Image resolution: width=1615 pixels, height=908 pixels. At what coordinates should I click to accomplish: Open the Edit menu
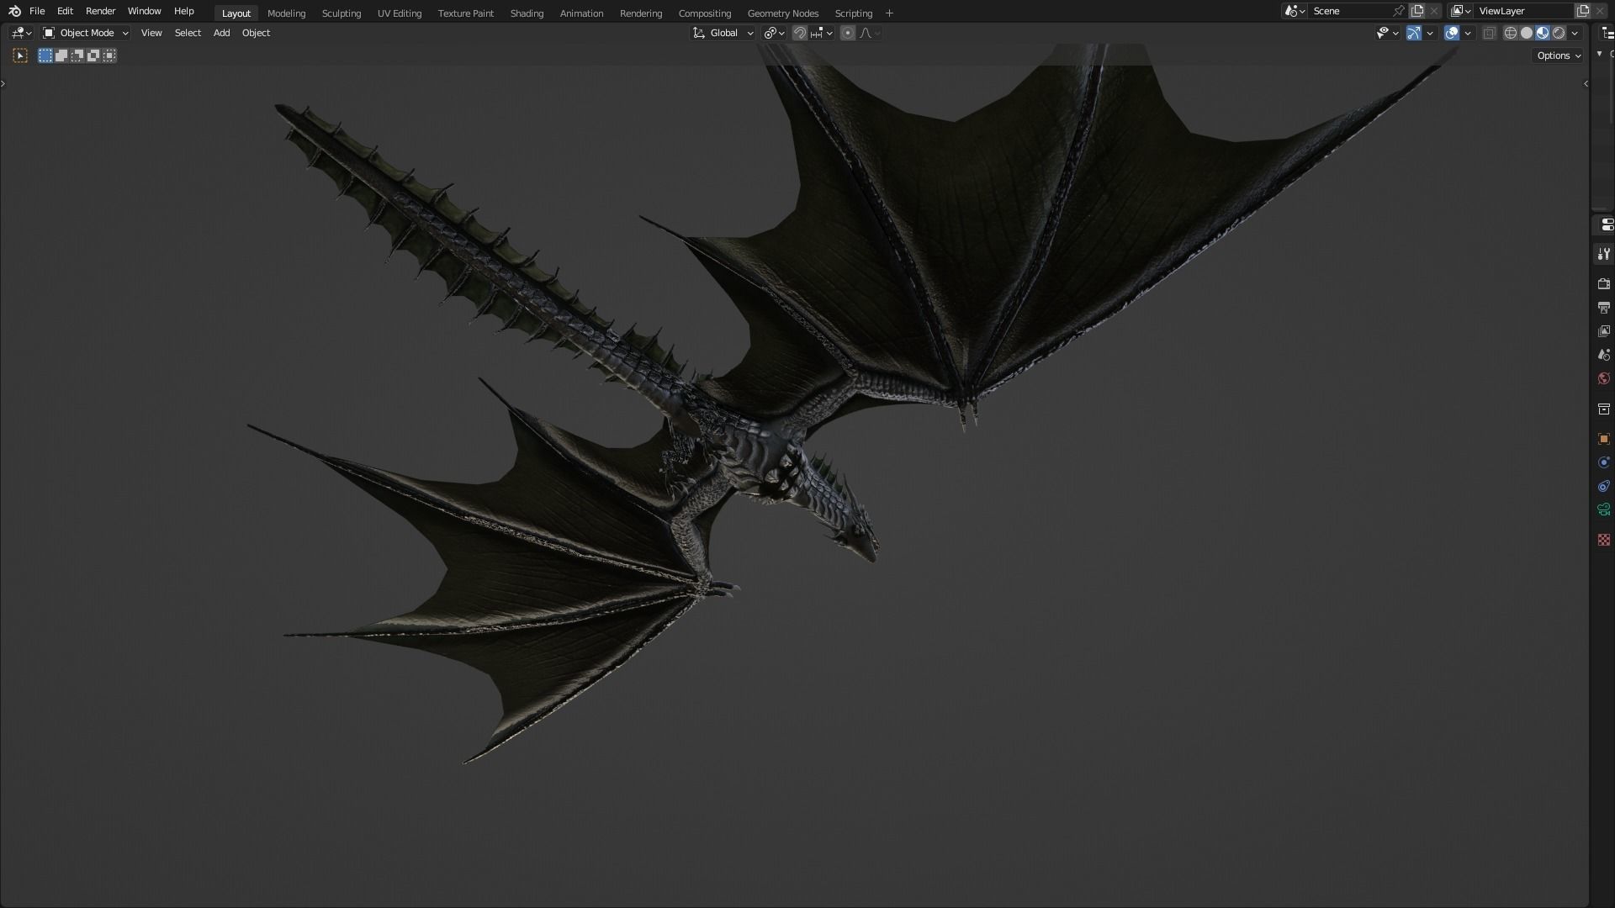point(65,11)
